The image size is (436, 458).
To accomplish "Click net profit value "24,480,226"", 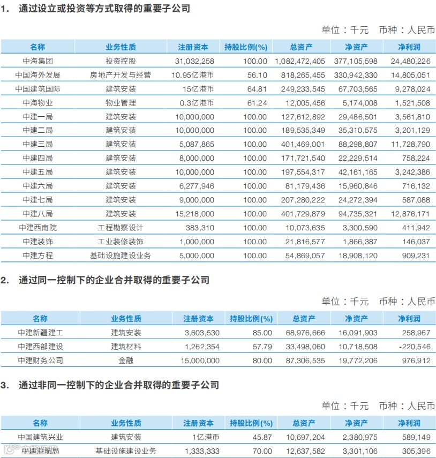I will 411,61.
